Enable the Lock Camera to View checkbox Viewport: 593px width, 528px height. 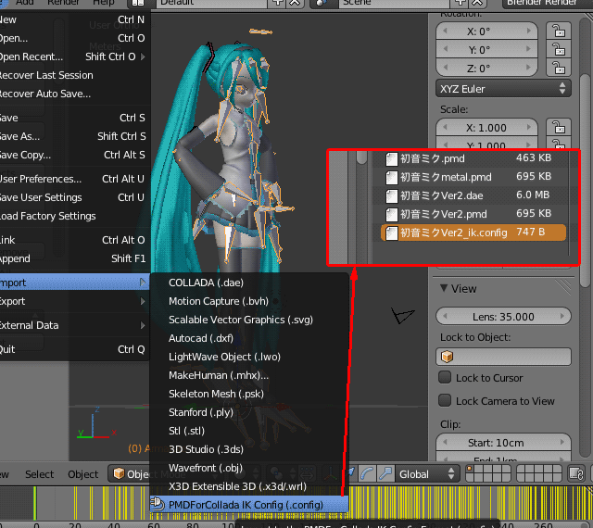coord(445,400)
